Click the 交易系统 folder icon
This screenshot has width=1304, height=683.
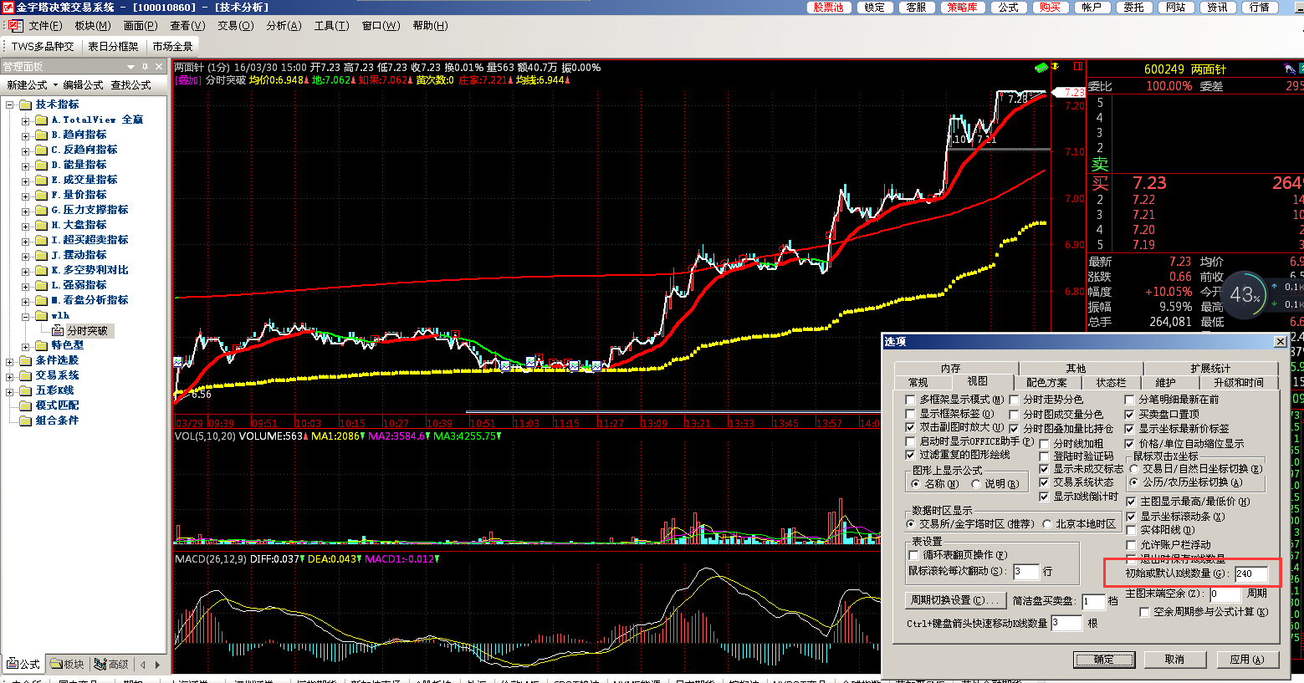[26, 375]
